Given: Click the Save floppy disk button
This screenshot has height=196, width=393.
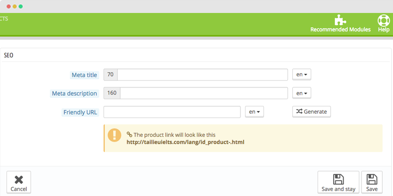Looking at the screenshot, I should pyautogui.click(x=372, y=182).
